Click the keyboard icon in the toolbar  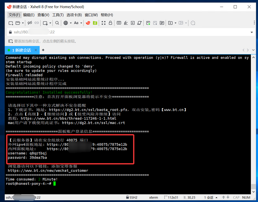click(118, 23)
